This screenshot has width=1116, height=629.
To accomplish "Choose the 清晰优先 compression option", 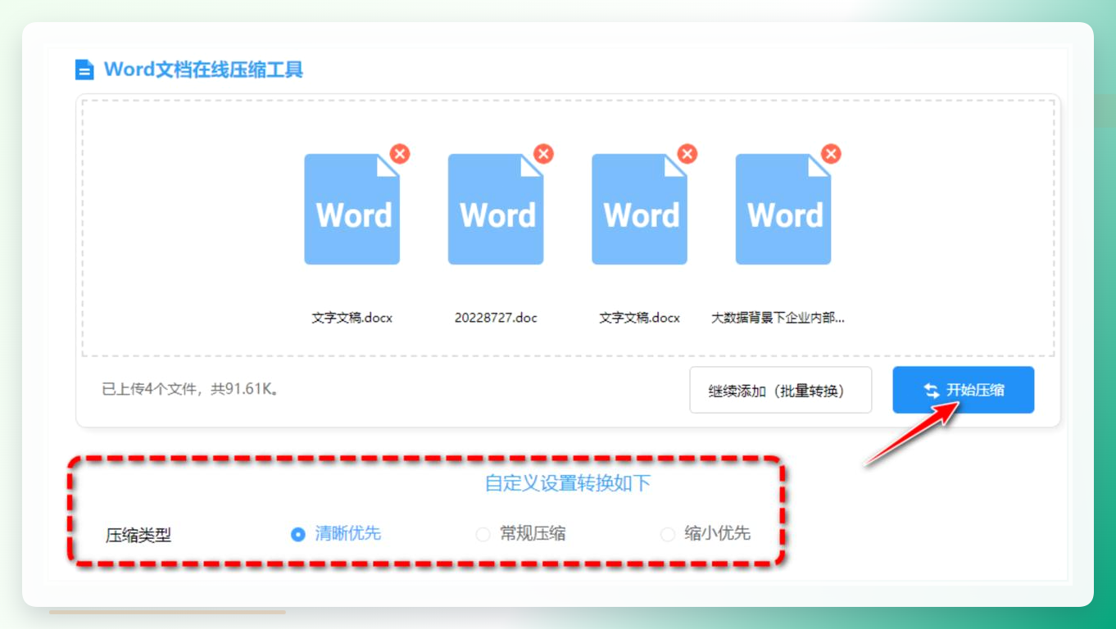I will coord(336,534).
